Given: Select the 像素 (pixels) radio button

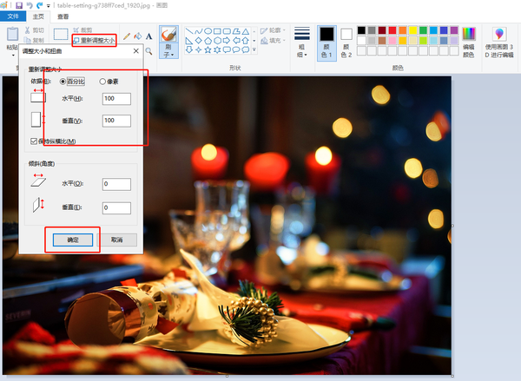Looking at the screenshot, I should 103,81.
